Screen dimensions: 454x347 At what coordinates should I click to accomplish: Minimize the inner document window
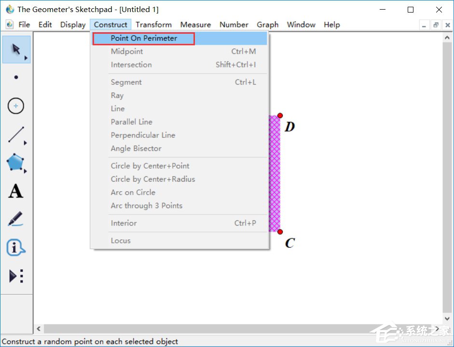(424, 25)
